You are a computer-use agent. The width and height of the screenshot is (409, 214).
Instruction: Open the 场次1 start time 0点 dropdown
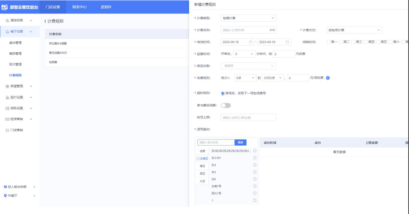tap(245, 78)
